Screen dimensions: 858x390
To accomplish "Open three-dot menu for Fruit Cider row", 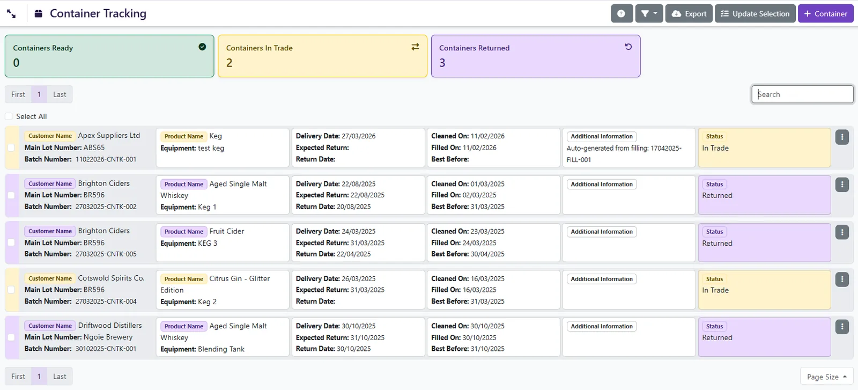I will 842,232.
